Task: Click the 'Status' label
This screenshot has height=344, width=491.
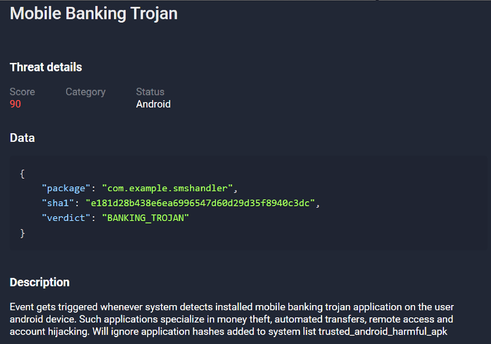Action: pos(150,92)
